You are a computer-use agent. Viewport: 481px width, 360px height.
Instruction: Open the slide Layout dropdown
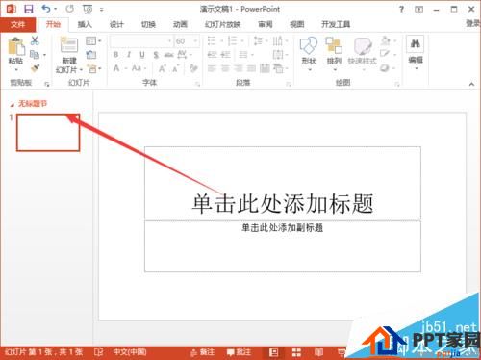[x=93, y=40]
